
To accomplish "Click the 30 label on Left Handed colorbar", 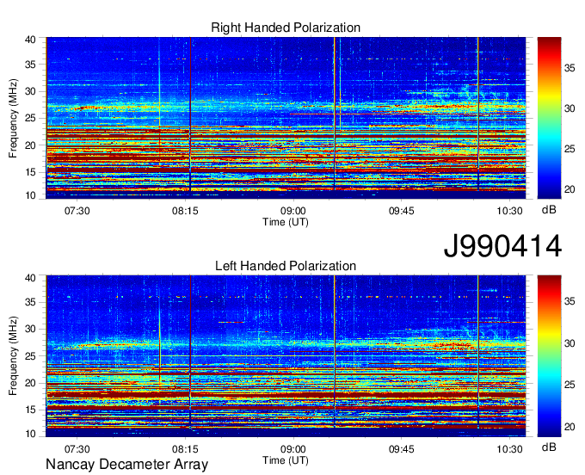I will pyautogui.click(x=570, y=342).
